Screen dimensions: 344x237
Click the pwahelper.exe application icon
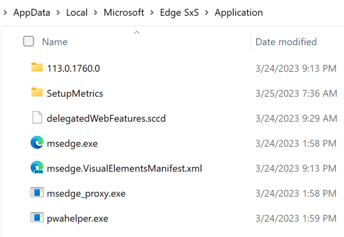(x=37, y=219)
